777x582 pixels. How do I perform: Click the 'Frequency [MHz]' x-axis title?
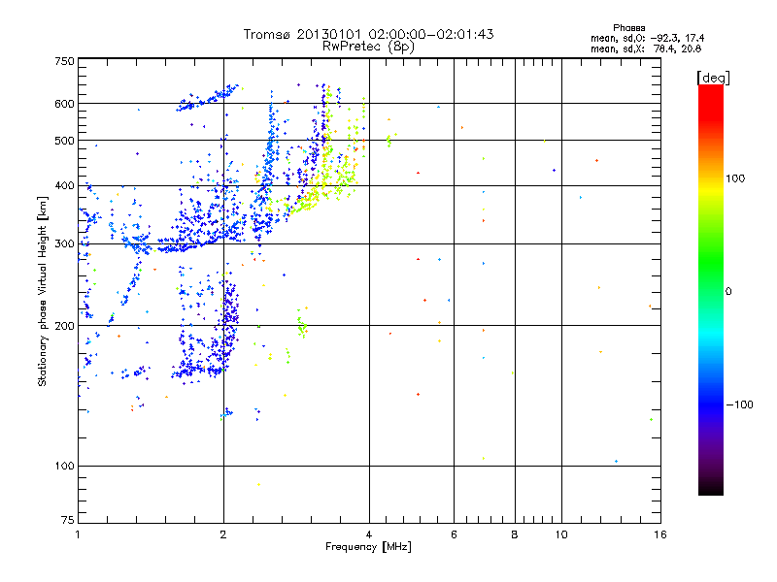[x=368, y=548]
